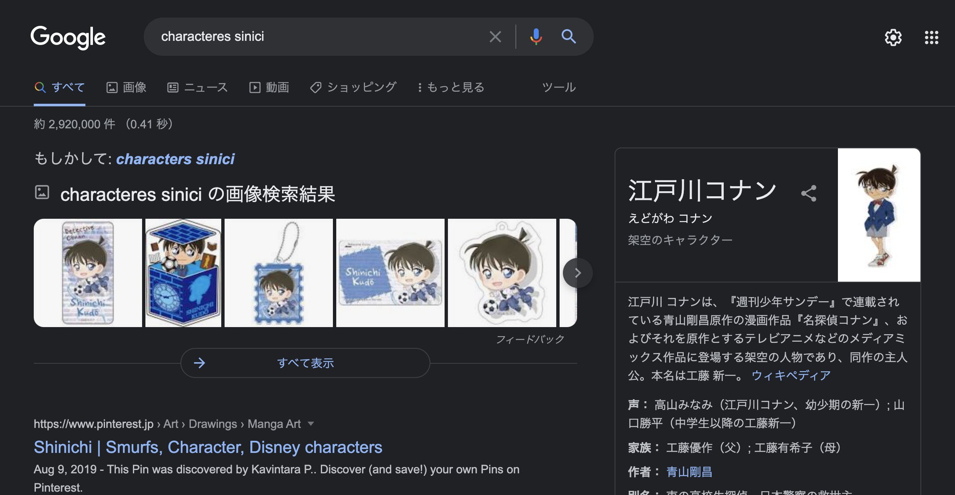Open the characteres sinici image results heading
The image size is (955, 495).
197,194
